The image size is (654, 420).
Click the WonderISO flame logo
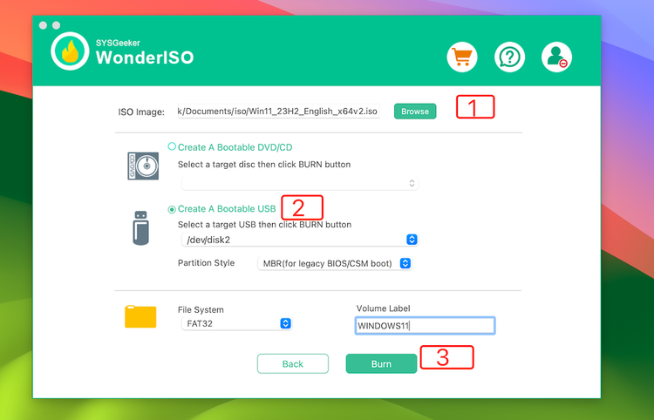pyautogui.click(x=70, y=51)
